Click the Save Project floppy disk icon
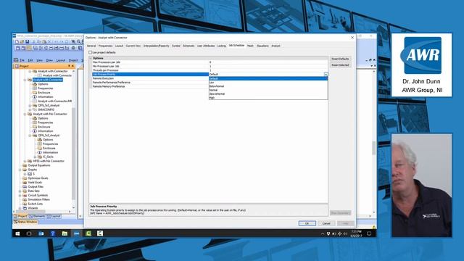 coord(28,42)
